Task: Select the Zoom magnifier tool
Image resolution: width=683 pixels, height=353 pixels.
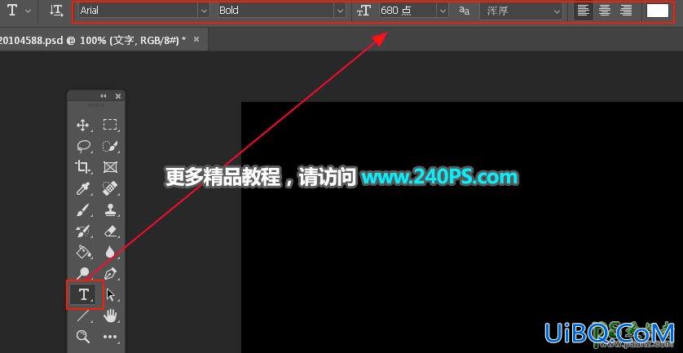Action: [x=83, y=336]
